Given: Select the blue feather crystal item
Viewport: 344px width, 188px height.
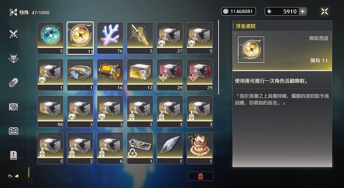Looking at the screenshot, I should pos(170,148).
